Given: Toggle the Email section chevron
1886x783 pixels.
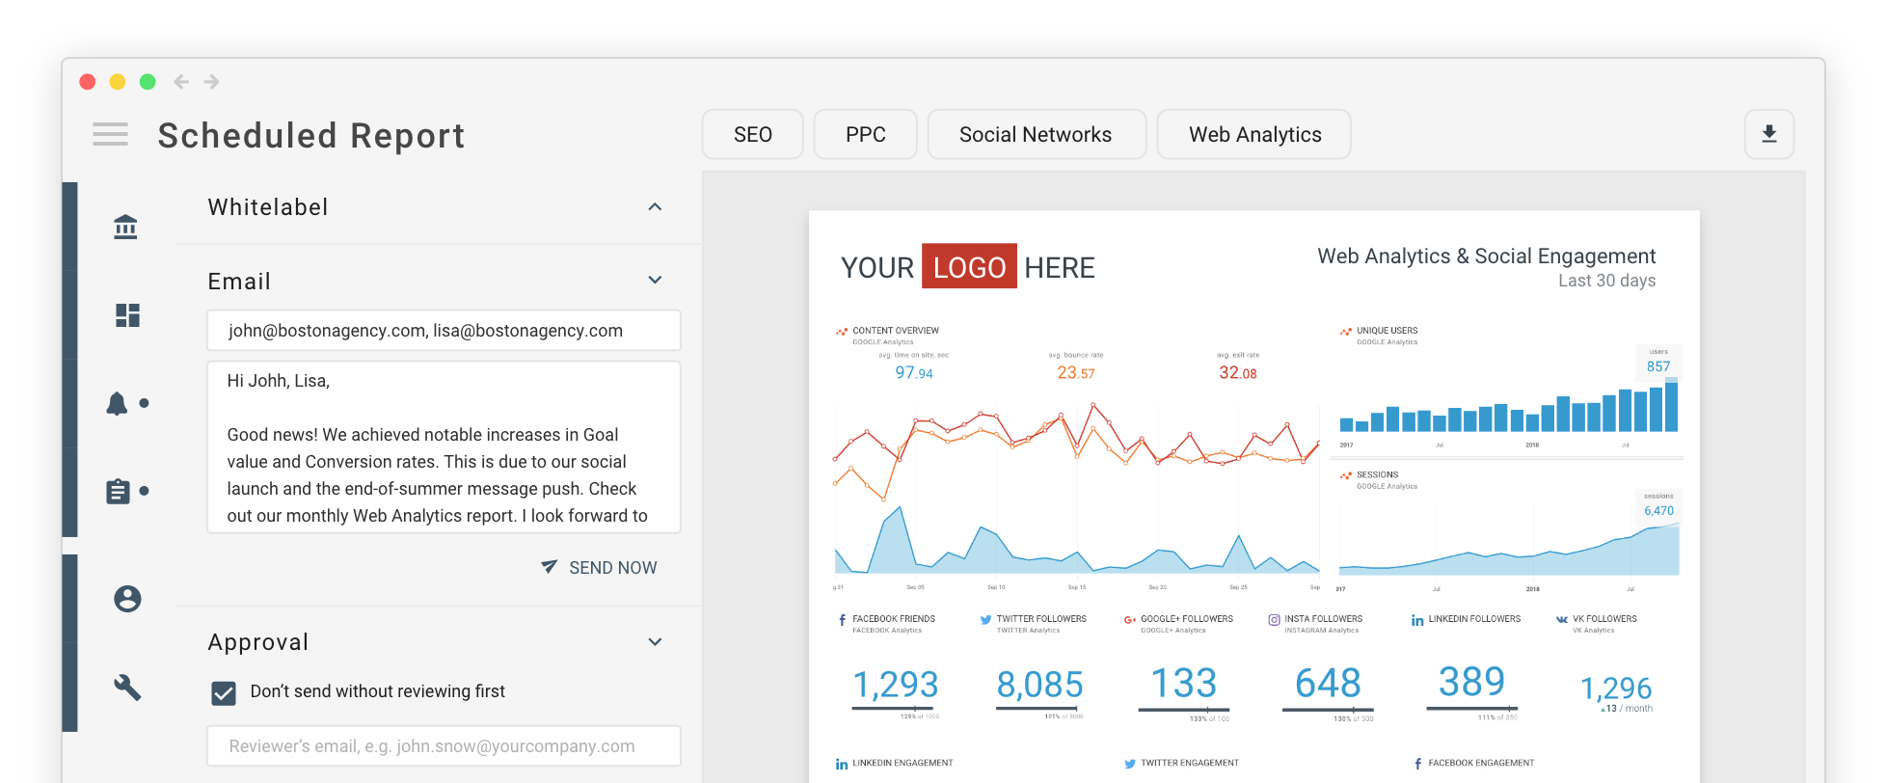Looking at the screenshot, I should coord(655,281).
